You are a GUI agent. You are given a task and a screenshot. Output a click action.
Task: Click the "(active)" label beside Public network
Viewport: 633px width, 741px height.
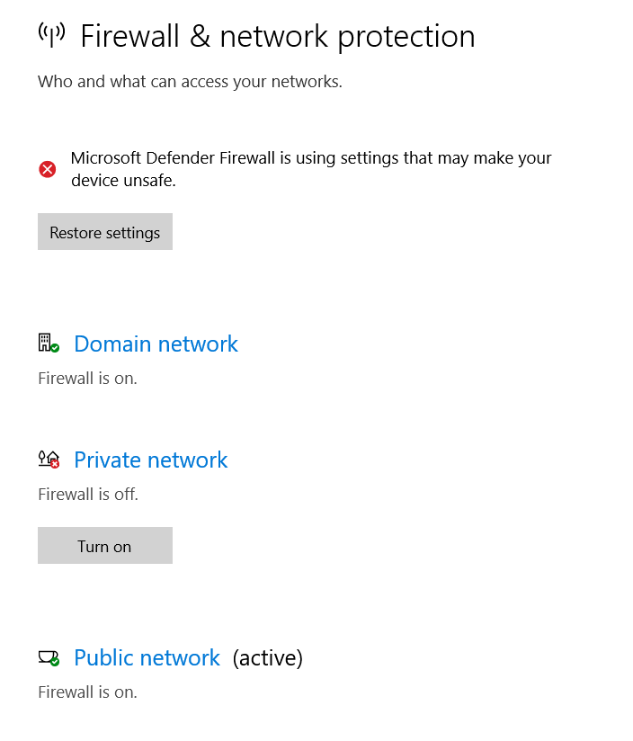[x=267, y=657]
